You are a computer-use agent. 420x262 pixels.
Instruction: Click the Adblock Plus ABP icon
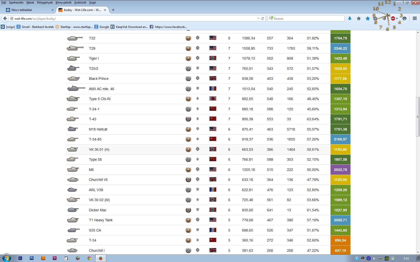[393, 18]
